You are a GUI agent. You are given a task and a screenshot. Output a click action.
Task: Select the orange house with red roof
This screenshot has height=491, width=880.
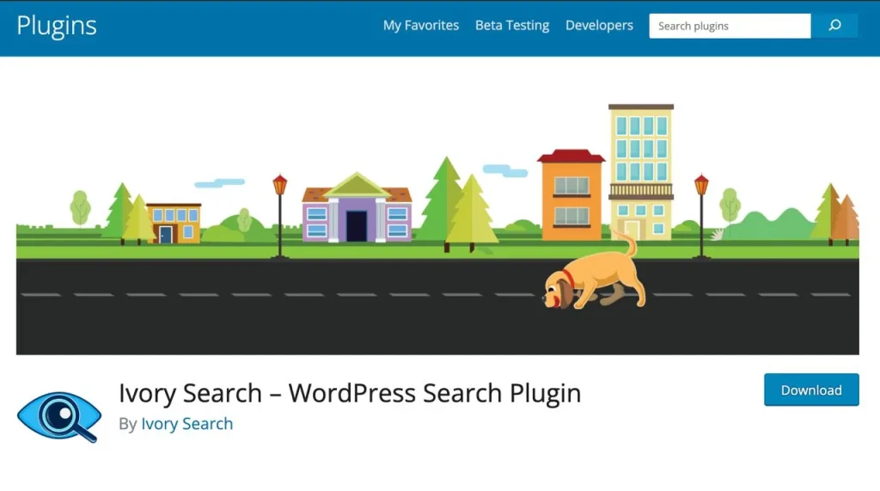(x=571, y=196)
